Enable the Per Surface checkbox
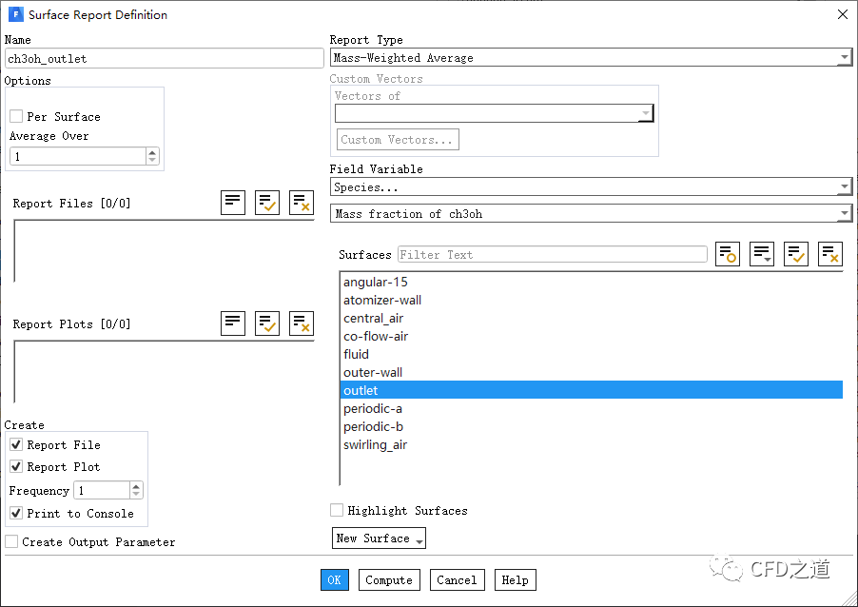This screenshot has width=858, height=607. [16, 116]
